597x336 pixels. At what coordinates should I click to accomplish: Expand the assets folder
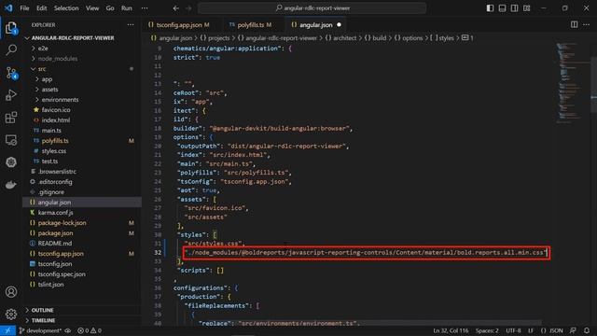point(49,90)
